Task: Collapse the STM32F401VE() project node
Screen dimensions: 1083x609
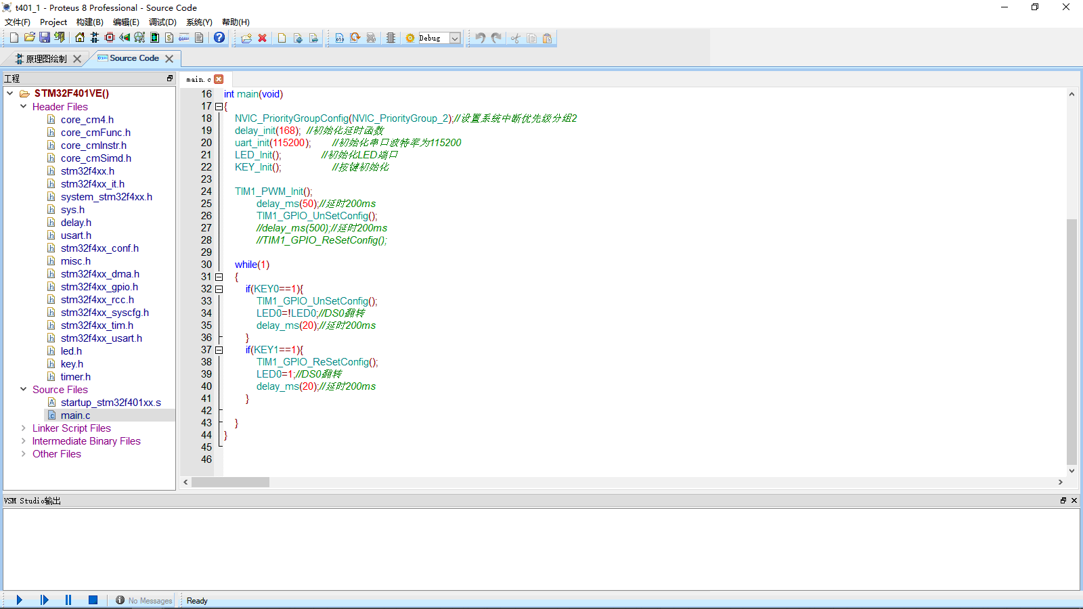Action: coord(9,93)
